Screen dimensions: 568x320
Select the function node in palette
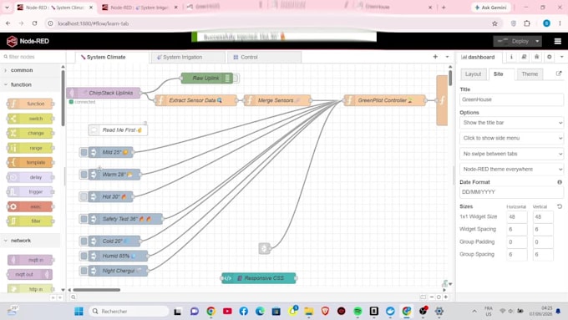click(30, 104)
